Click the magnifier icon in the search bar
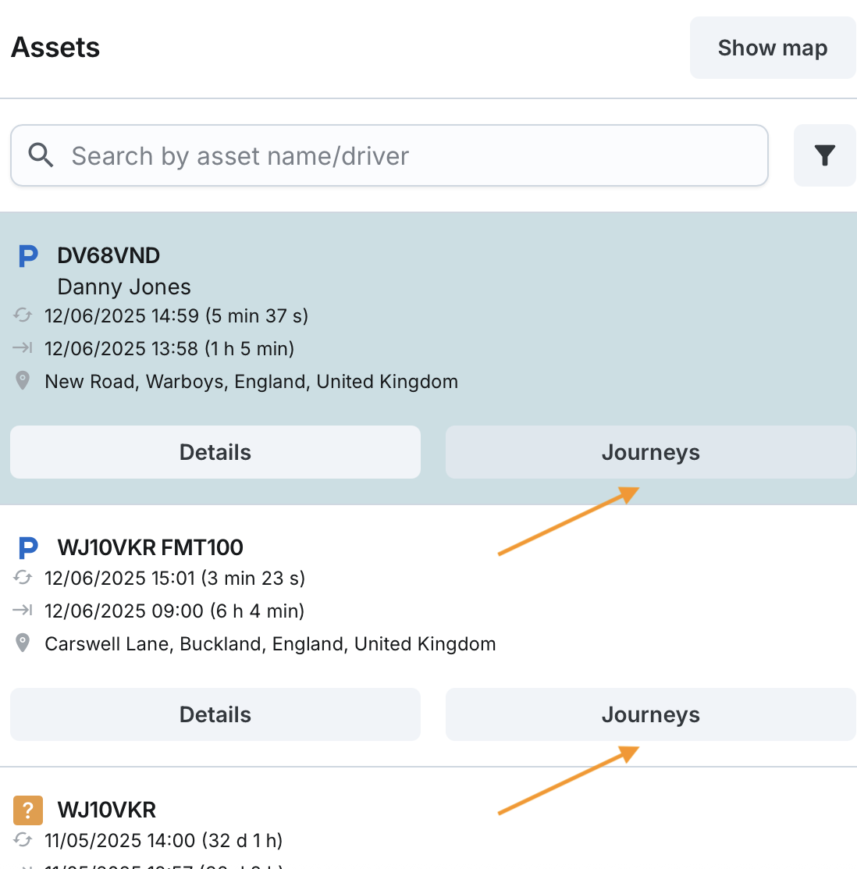Image resolution: width=857 pixels, height=869 pixels. 41,155
